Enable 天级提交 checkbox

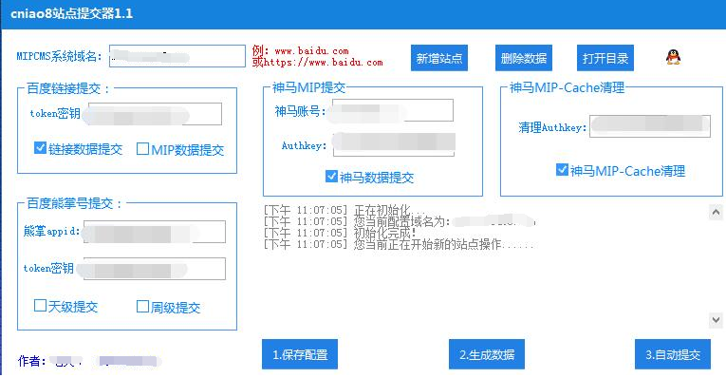(x=40, y=305)
